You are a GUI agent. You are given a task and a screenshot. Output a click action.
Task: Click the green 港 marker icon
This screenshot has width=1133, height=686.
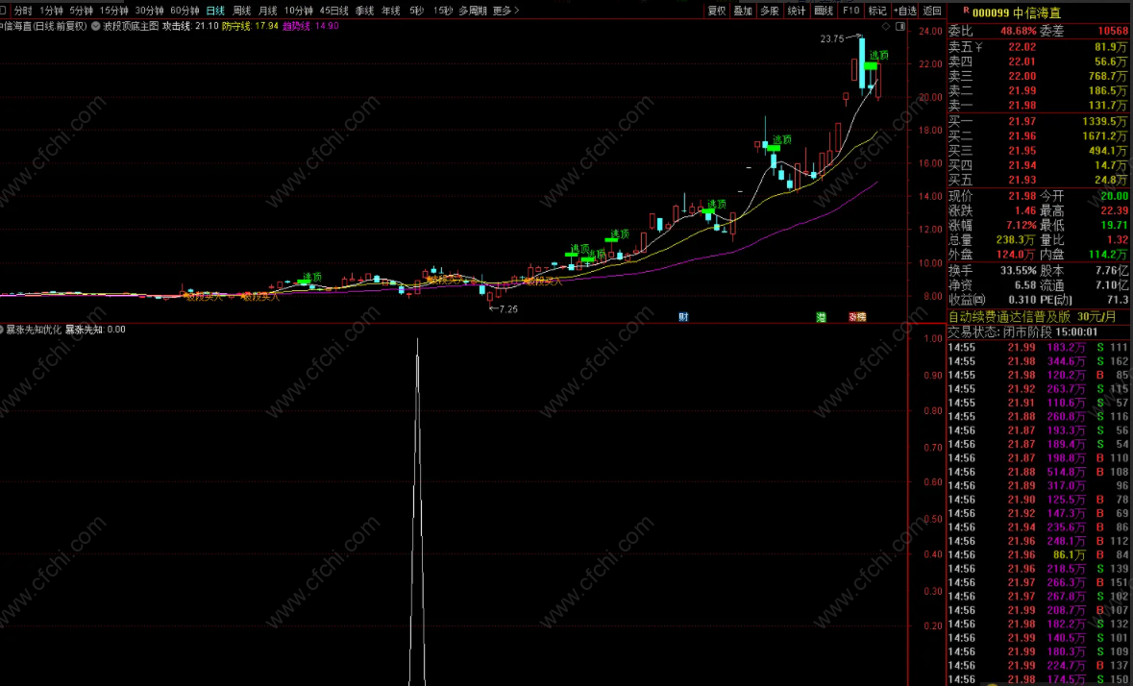pyautogui.click(x=822, y=317)
